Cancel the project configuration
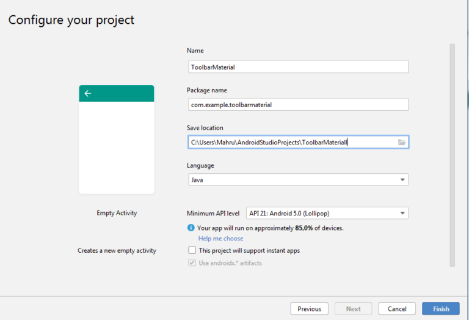The width and height of the screenshot is (469, 320). [x=397, y=309]
